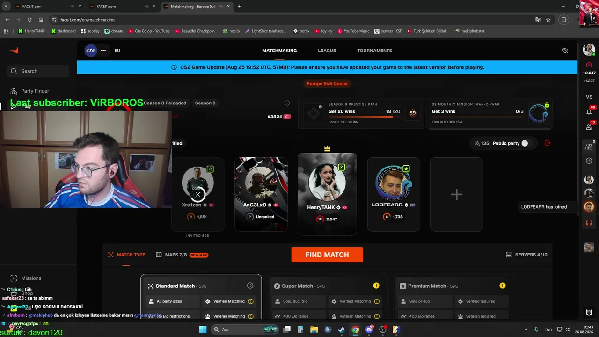Click Super Match Verified Matching warning icon
599x337 pixels.
pos(377,301)
